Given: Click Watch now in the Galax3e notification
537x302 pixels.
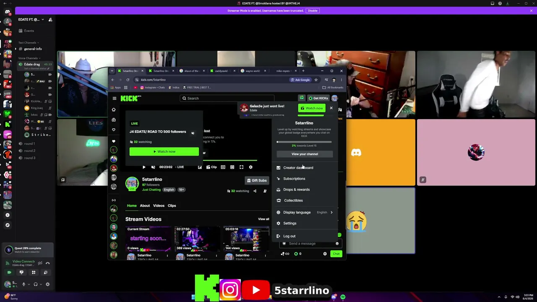Looking at the screenshot, I should (x=311, y=108).
